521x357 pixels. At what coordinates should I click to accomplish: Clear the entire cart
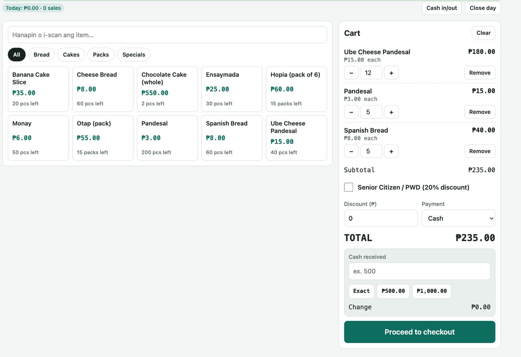tap(483, 33)
